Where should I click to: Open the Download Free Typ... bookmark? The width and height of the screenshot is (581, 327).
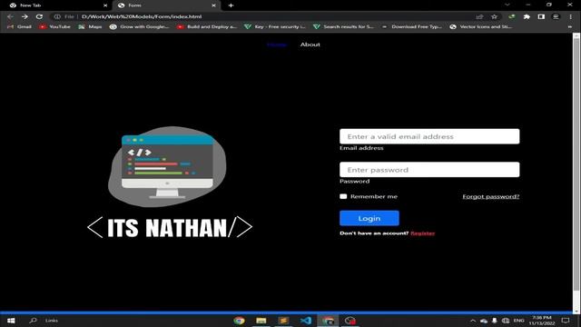[x=411, y=26]
